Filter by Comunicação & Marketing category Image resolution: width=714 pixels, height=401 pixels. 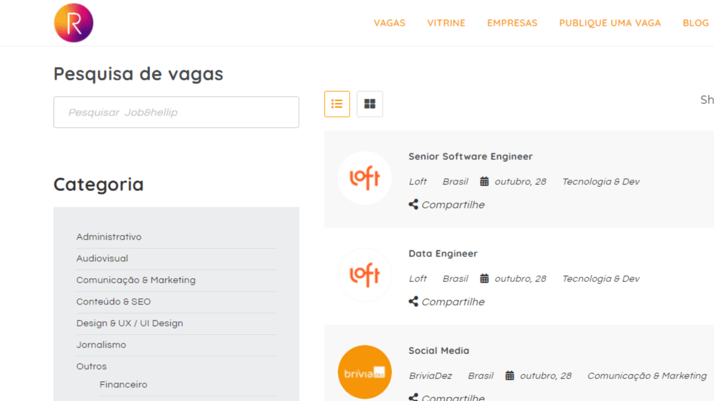tap(136, 280)
